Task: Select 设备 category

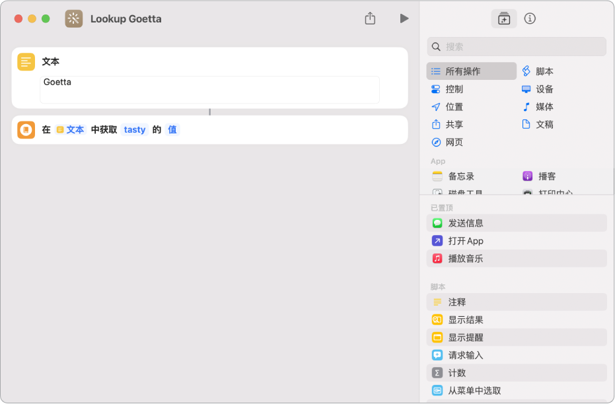Action: pos(538,89)
